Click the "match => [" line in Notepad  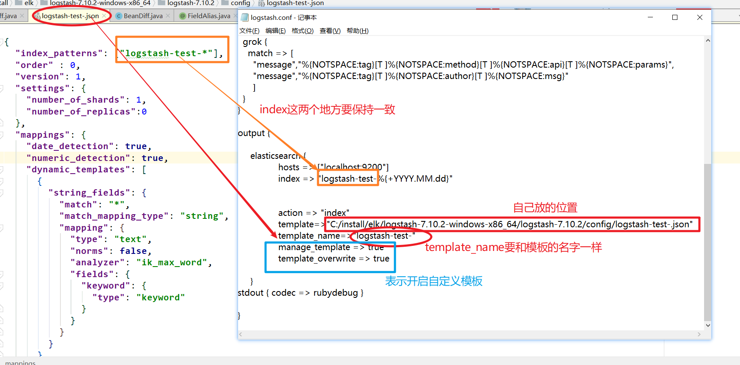click(x=271, y=53)
